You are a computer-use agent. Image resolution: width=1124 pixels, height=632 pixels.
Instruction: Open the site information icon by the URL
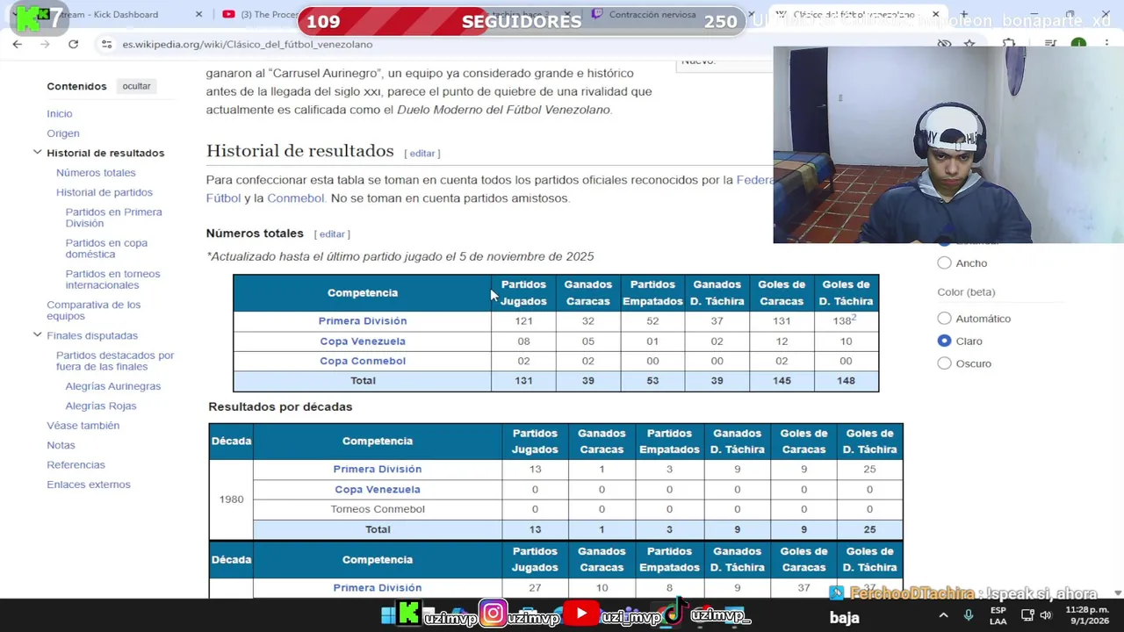pos(106,44)
